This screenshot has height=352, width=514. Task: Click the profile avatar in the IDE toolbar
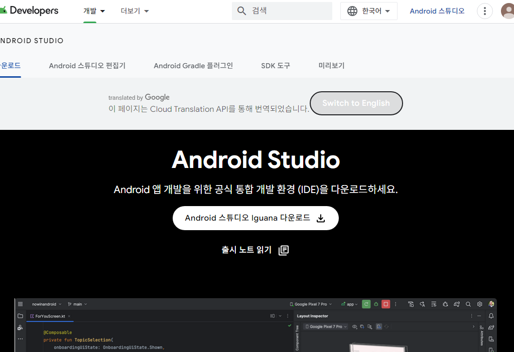coord(491,304)
